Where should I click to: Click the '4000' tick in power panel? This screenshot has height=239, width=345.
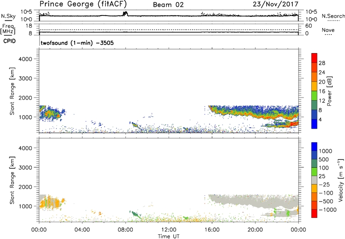(x=25, y=59)
